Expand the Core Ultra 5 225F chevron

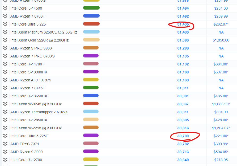point(5,136)
